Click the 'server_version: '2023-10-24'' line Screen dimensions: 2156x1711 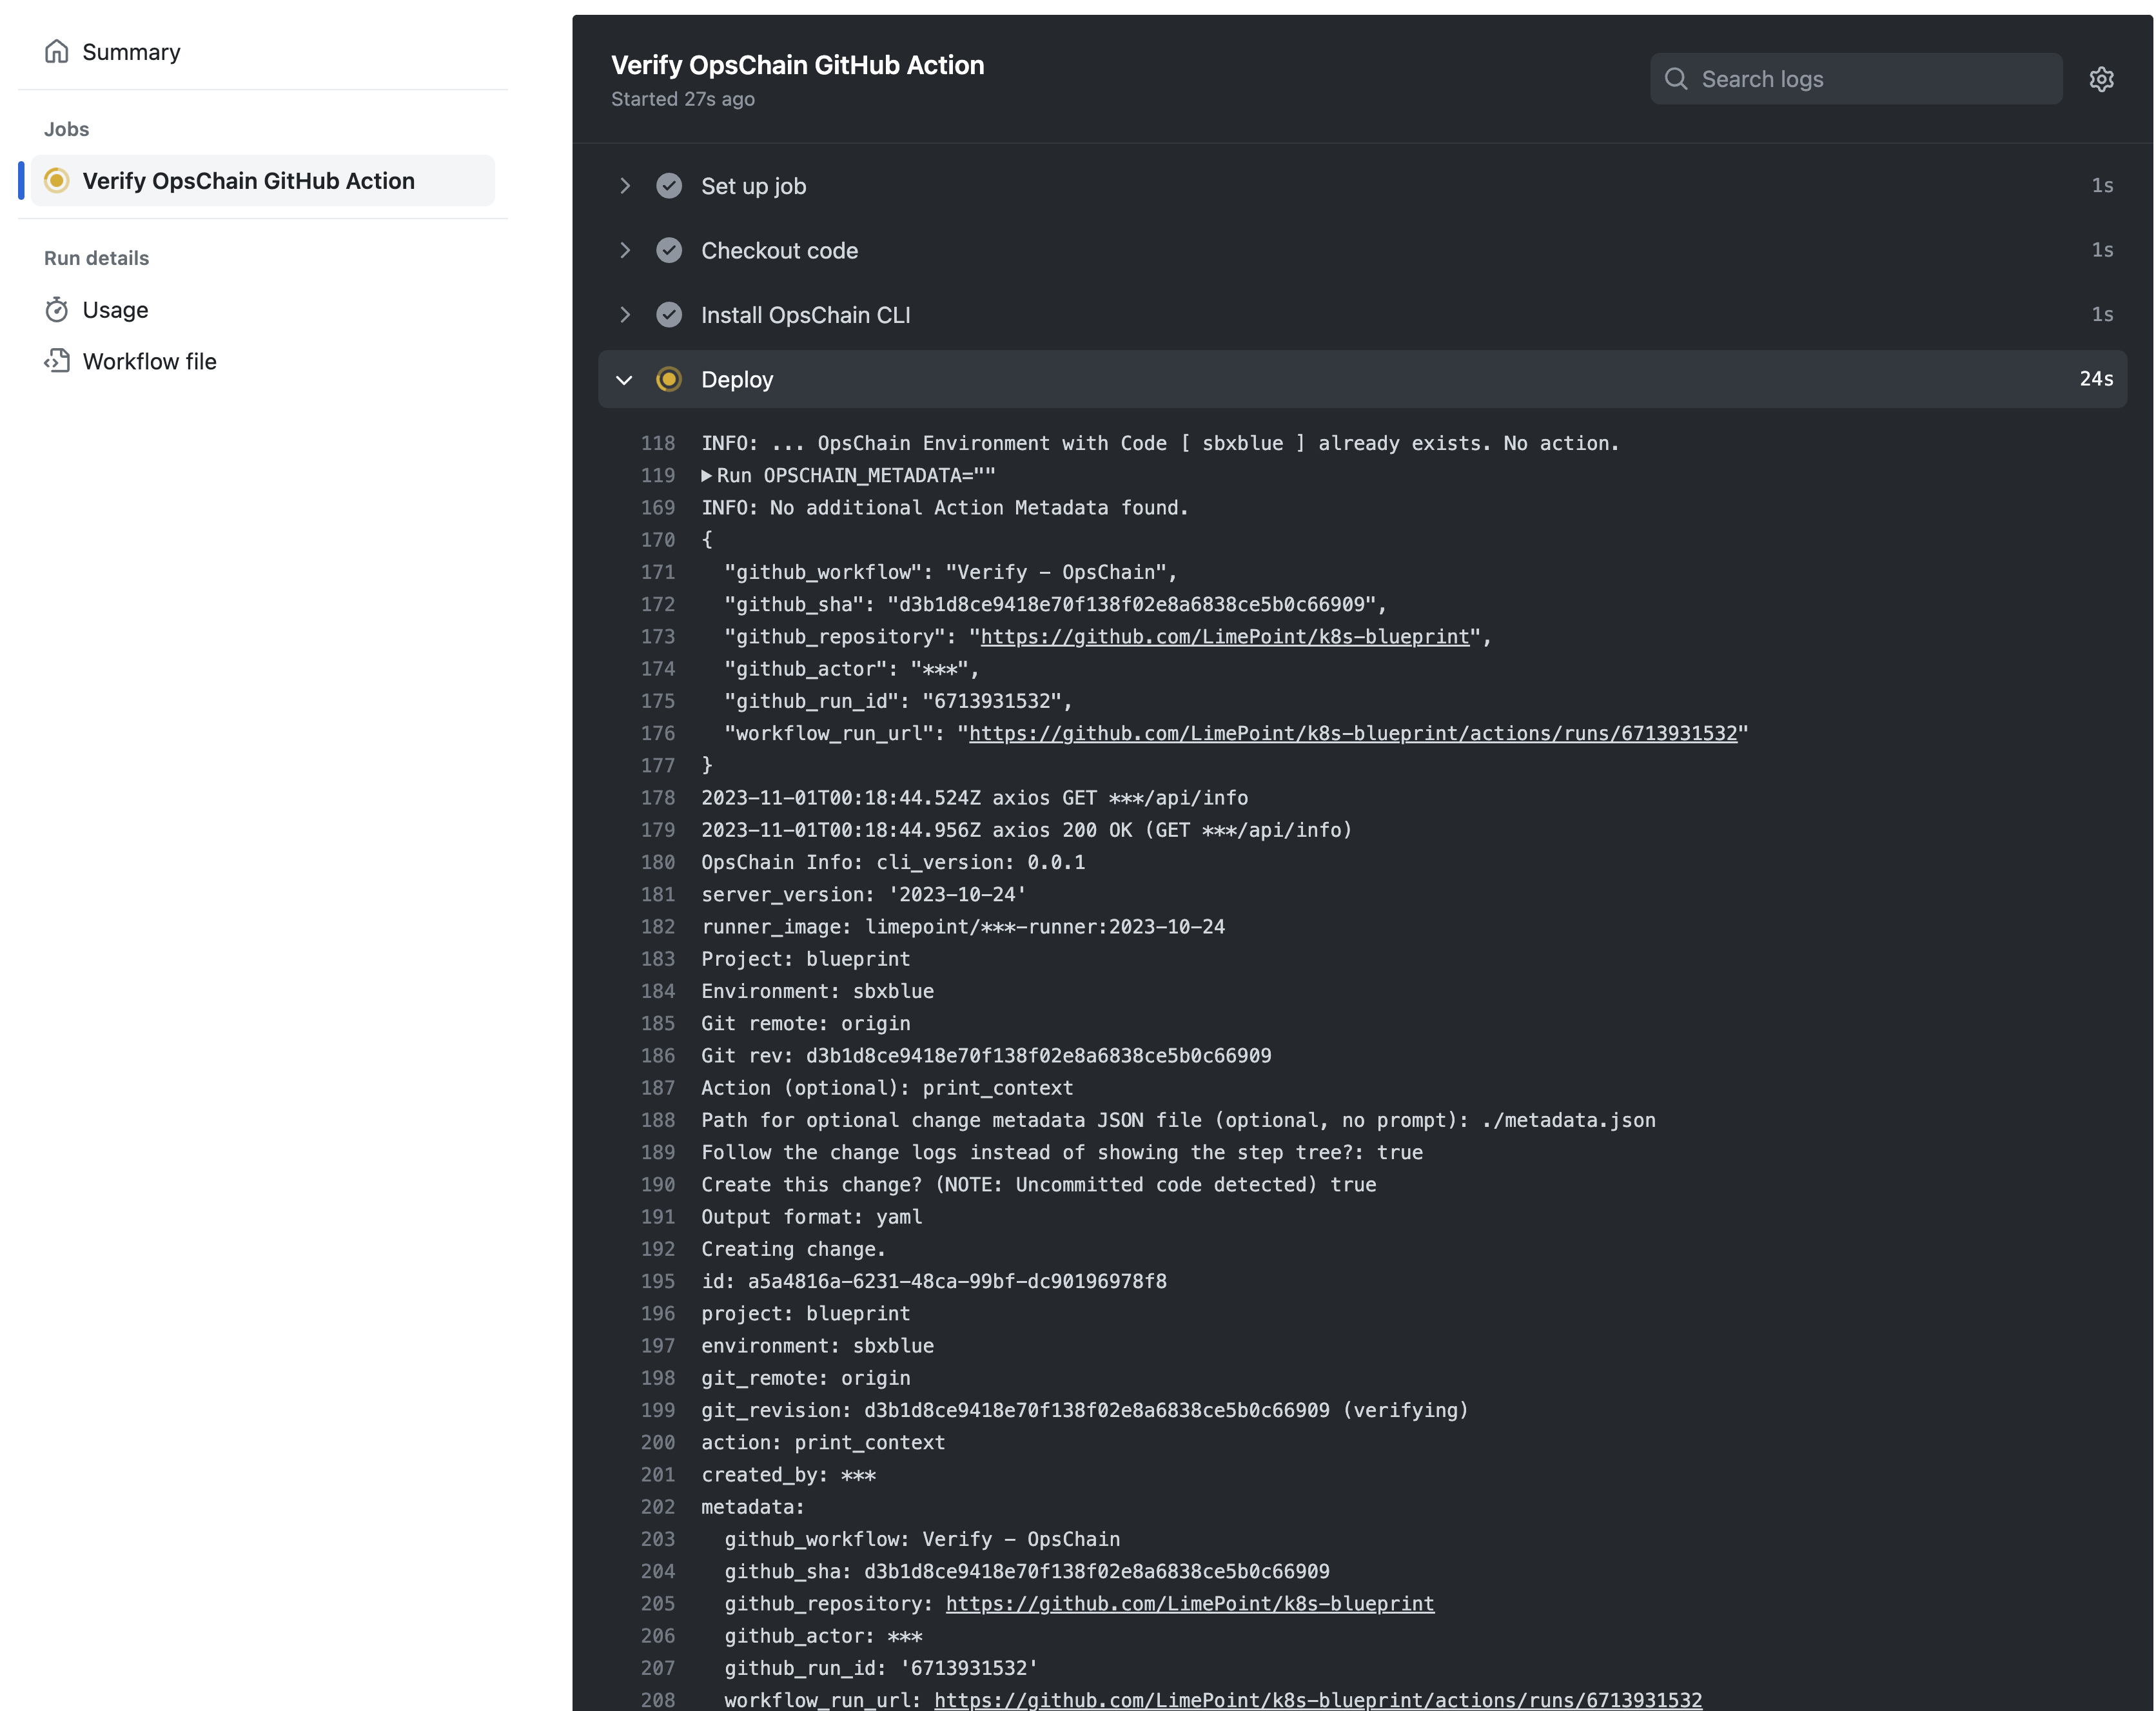pyautogui.click(x=864, y=895)
